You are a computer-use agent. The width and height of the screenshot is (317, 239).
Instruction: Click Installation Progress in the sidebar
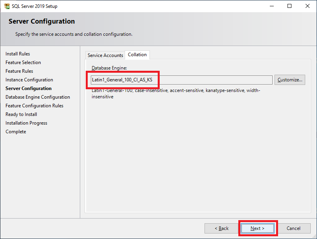click(x=26, y=123)
